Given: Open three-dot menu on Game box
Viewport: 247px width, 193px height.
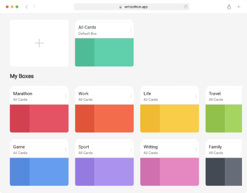Looking at the screenshot, I should point(66,149).
